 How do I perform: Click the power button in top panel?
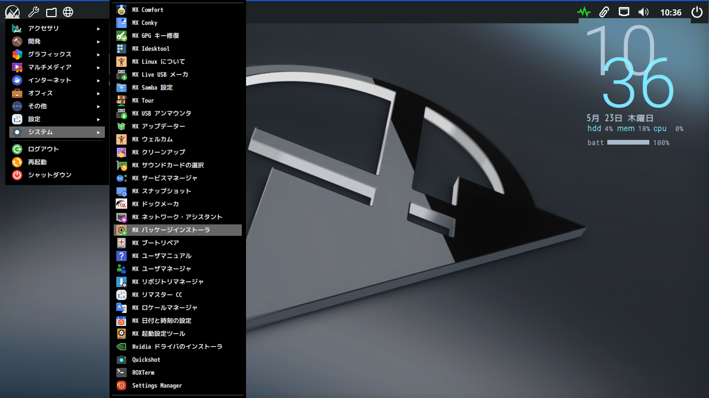[x=697, y=12]
